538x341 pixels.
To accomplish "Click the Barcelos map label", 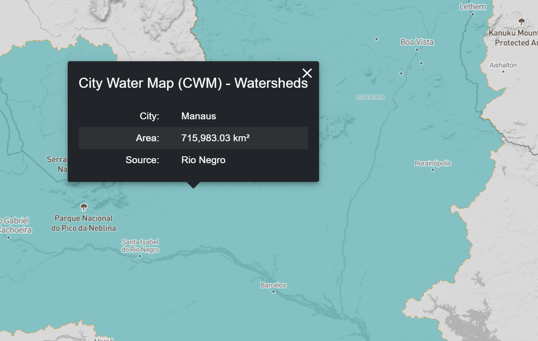I will 273,285.
